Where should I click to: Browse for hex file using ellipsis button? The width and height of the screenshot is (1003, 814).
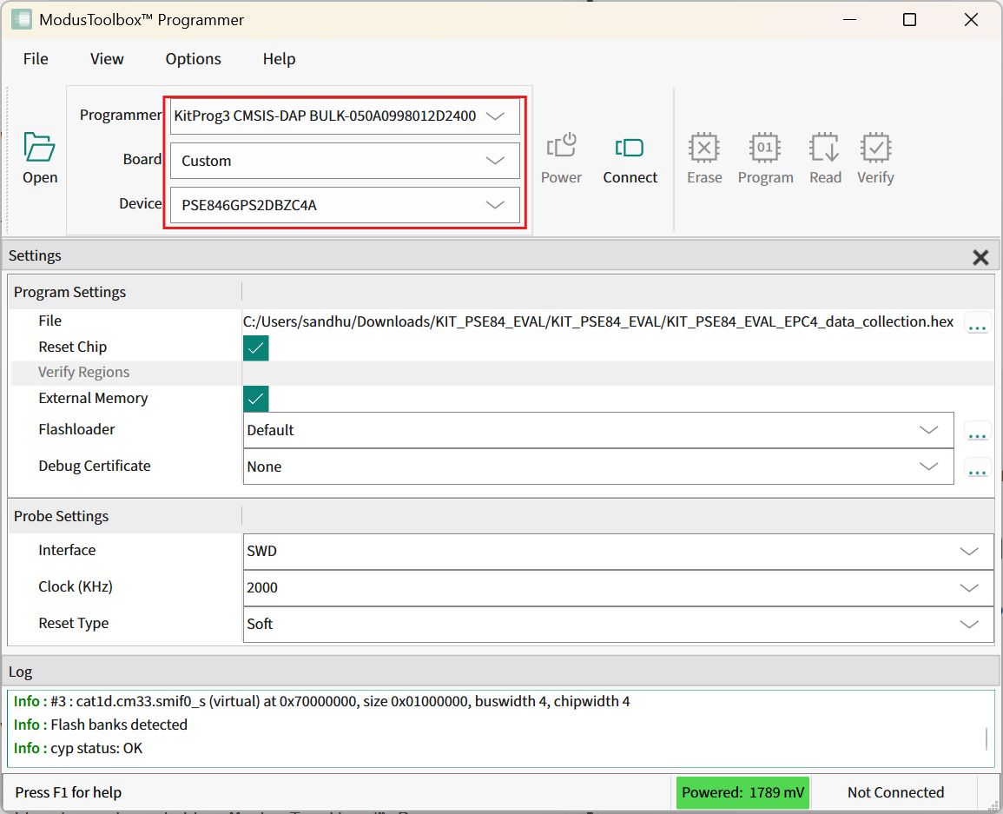[x=977, y=323]
